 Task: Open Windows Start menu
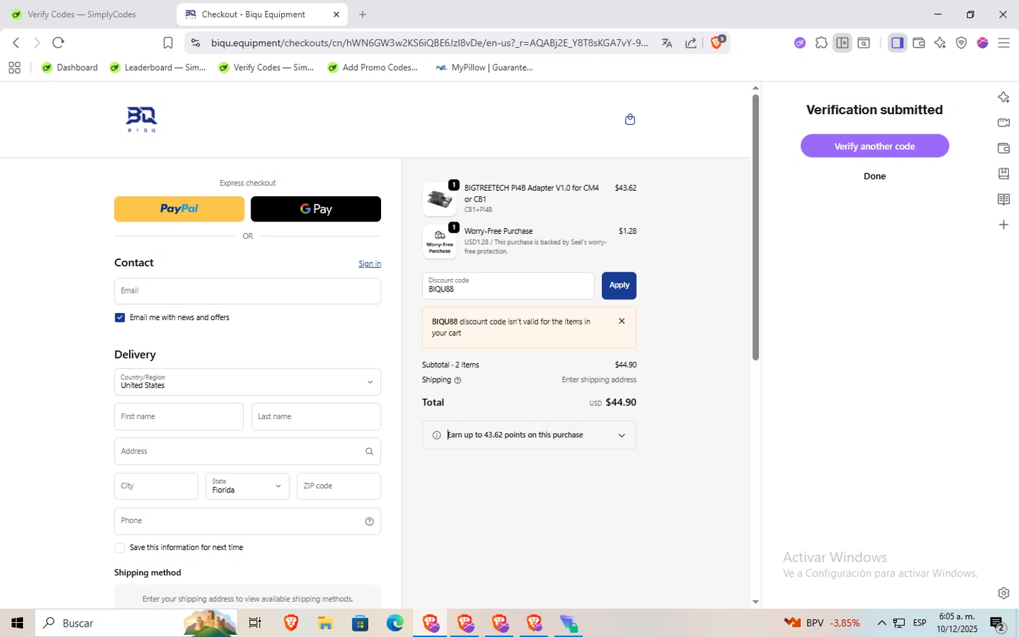tap(17, 623)
